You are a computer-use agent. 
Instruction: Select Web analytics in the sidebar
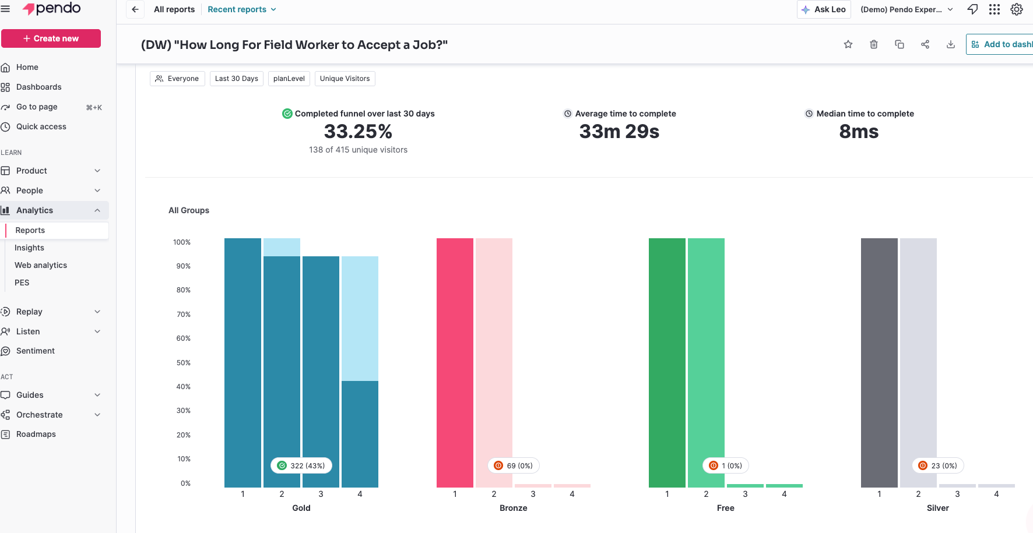pyautogui.click(x=41, y=266)
